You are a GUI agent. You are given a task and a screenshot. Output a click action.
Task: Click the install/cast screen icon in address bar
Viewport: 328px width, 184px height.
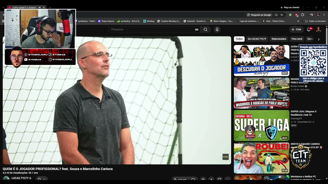coord(276,15)
